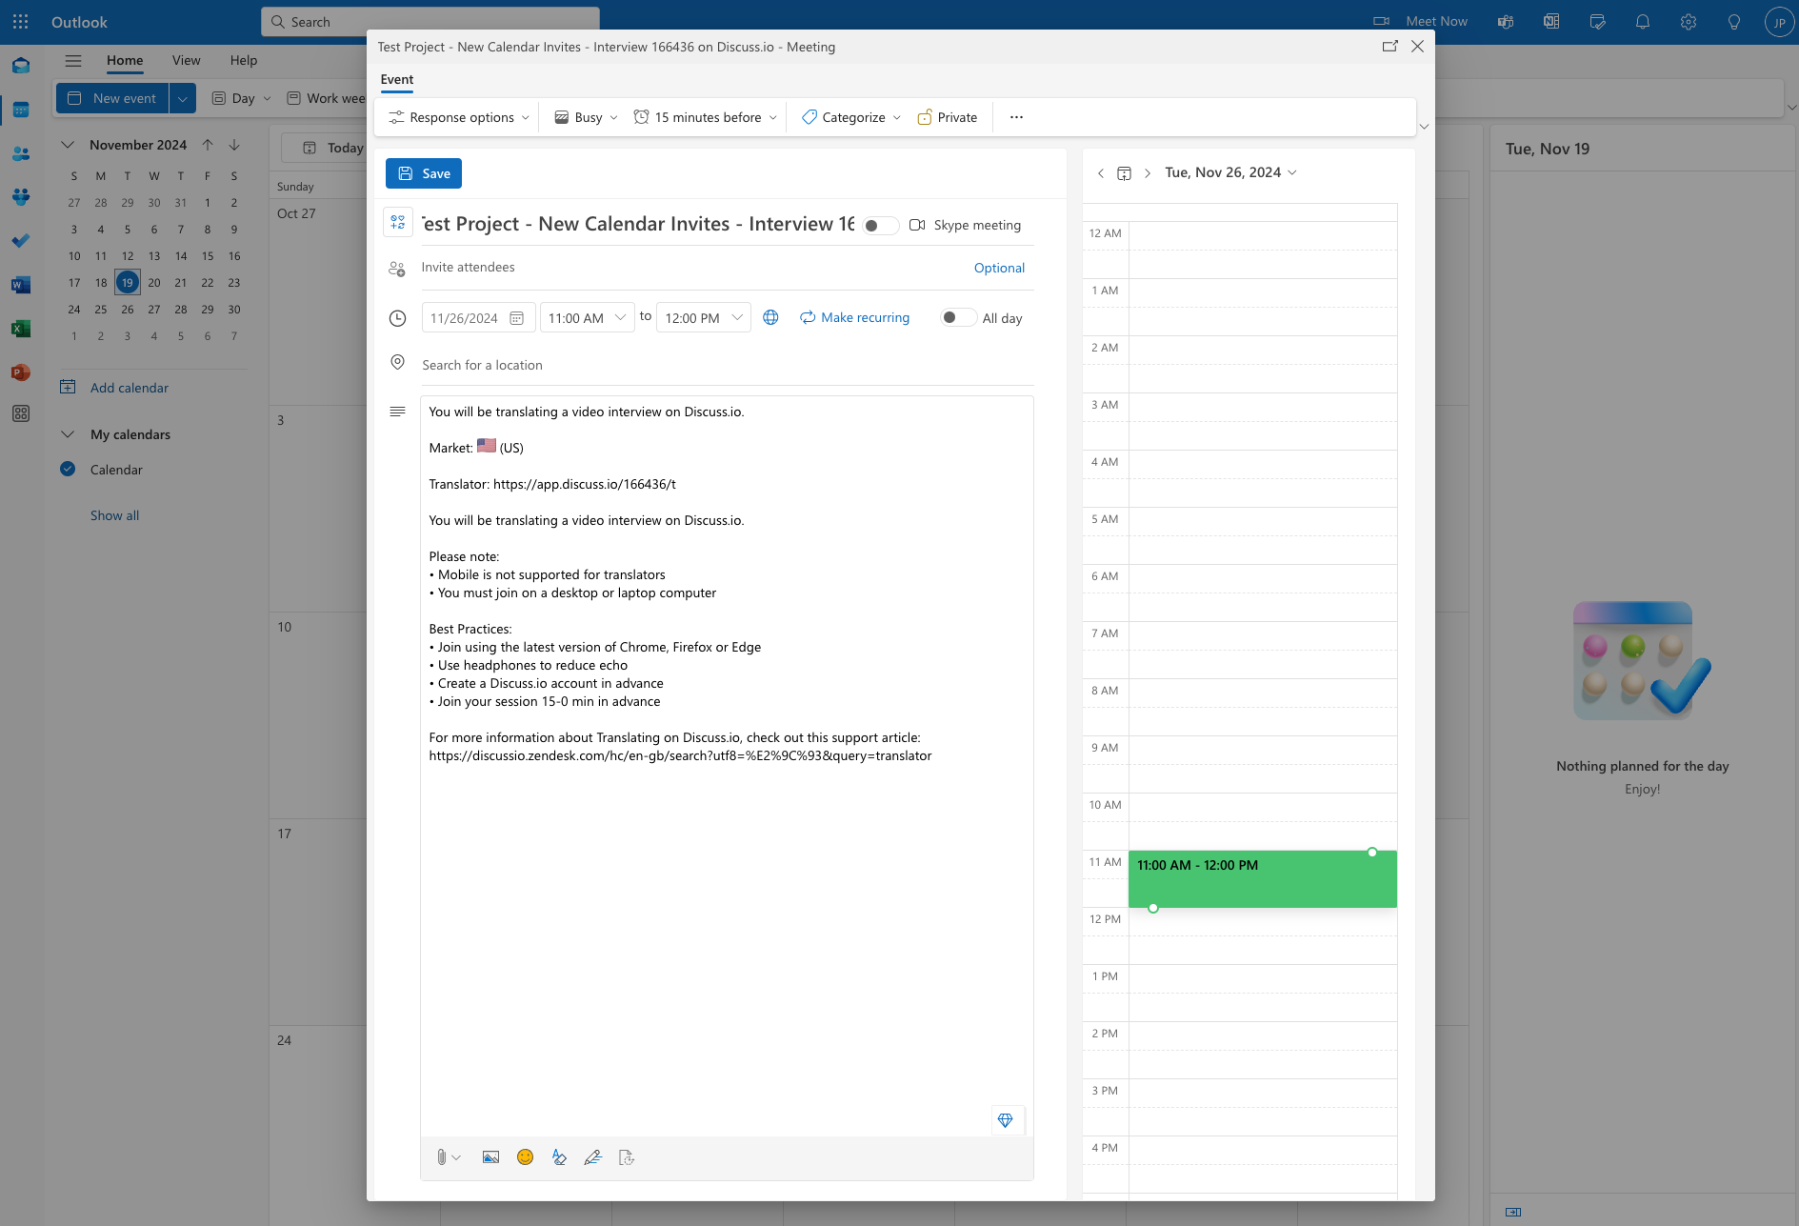Open To Do checkmark in sidebar

coord(21,241)
